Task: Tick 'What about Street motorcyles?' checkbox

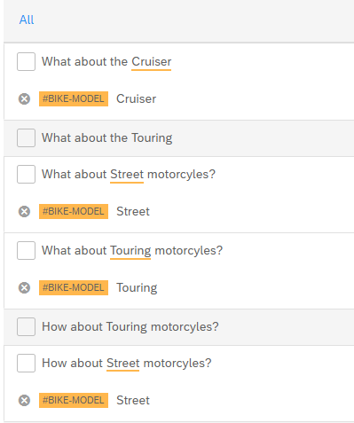Action: coord(26,174)
